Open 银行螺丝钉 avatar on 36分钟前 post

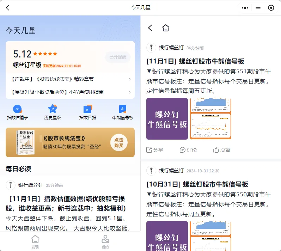pos(151,48)
